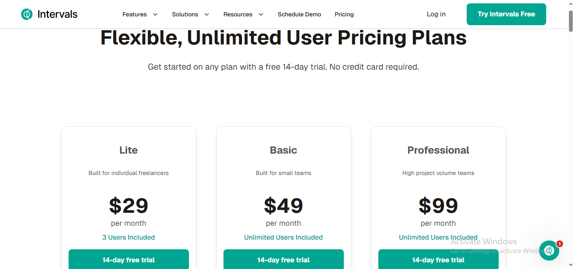Screen dimensions: 574x269
Task: Open the Resources menu item
Action: [238, 14]
